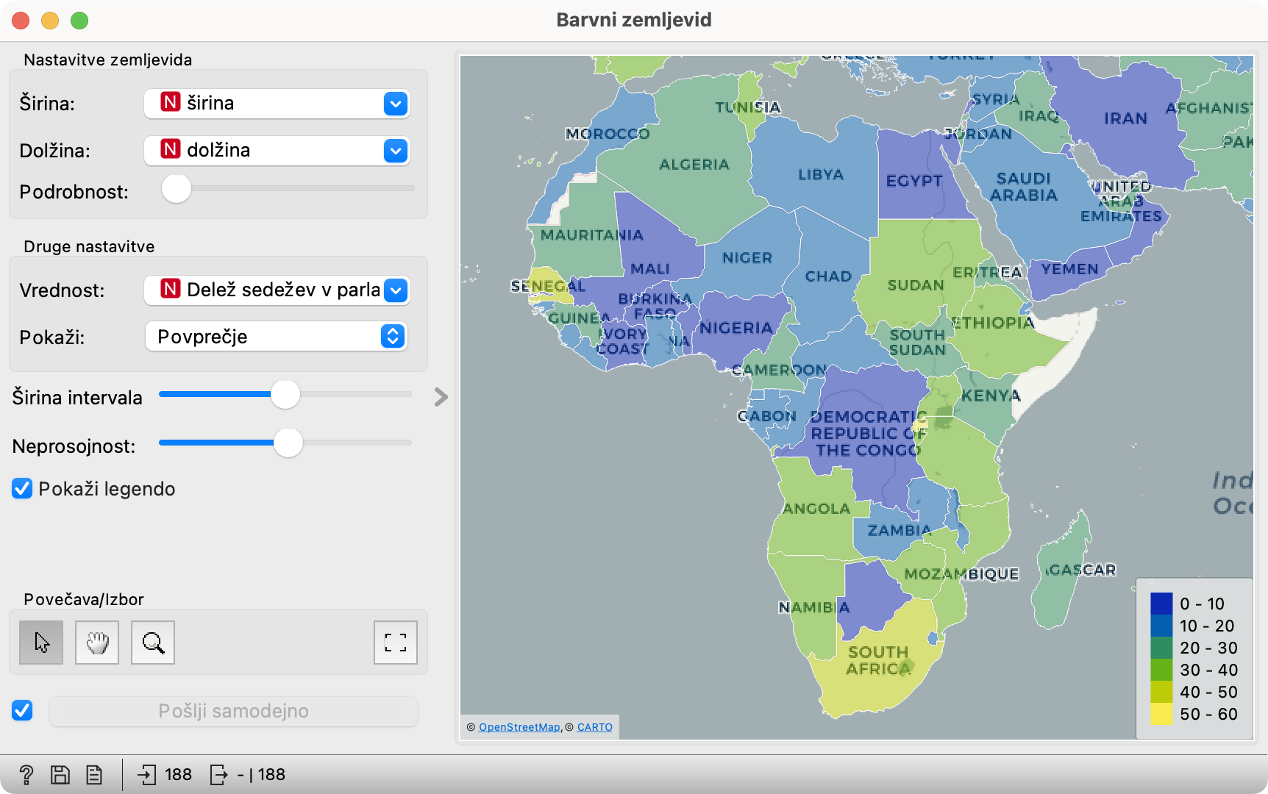Click the input data arrow icon
1268x794 pixels.
146,774
